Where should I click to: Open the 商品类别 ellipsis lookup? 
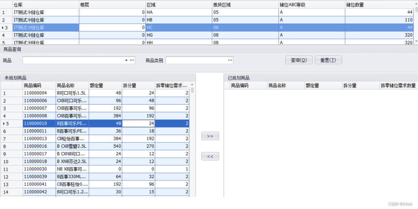(230, 60)
